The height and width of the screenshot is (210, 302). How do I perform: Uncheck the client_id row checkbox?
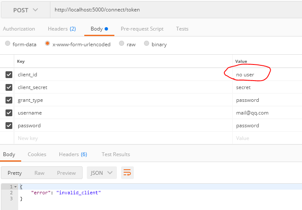pyautogui.click(x=9, y=75)
